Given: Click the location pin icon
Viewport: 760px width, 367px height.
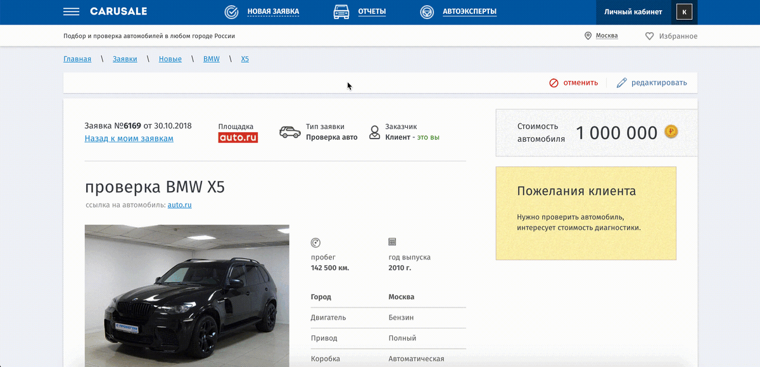Looking at the screenshot, I should tap(588, 36).
